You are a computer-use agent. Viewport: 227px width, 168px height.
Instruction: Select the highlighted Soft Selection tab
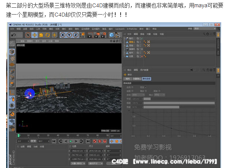[x=146, y=79]
